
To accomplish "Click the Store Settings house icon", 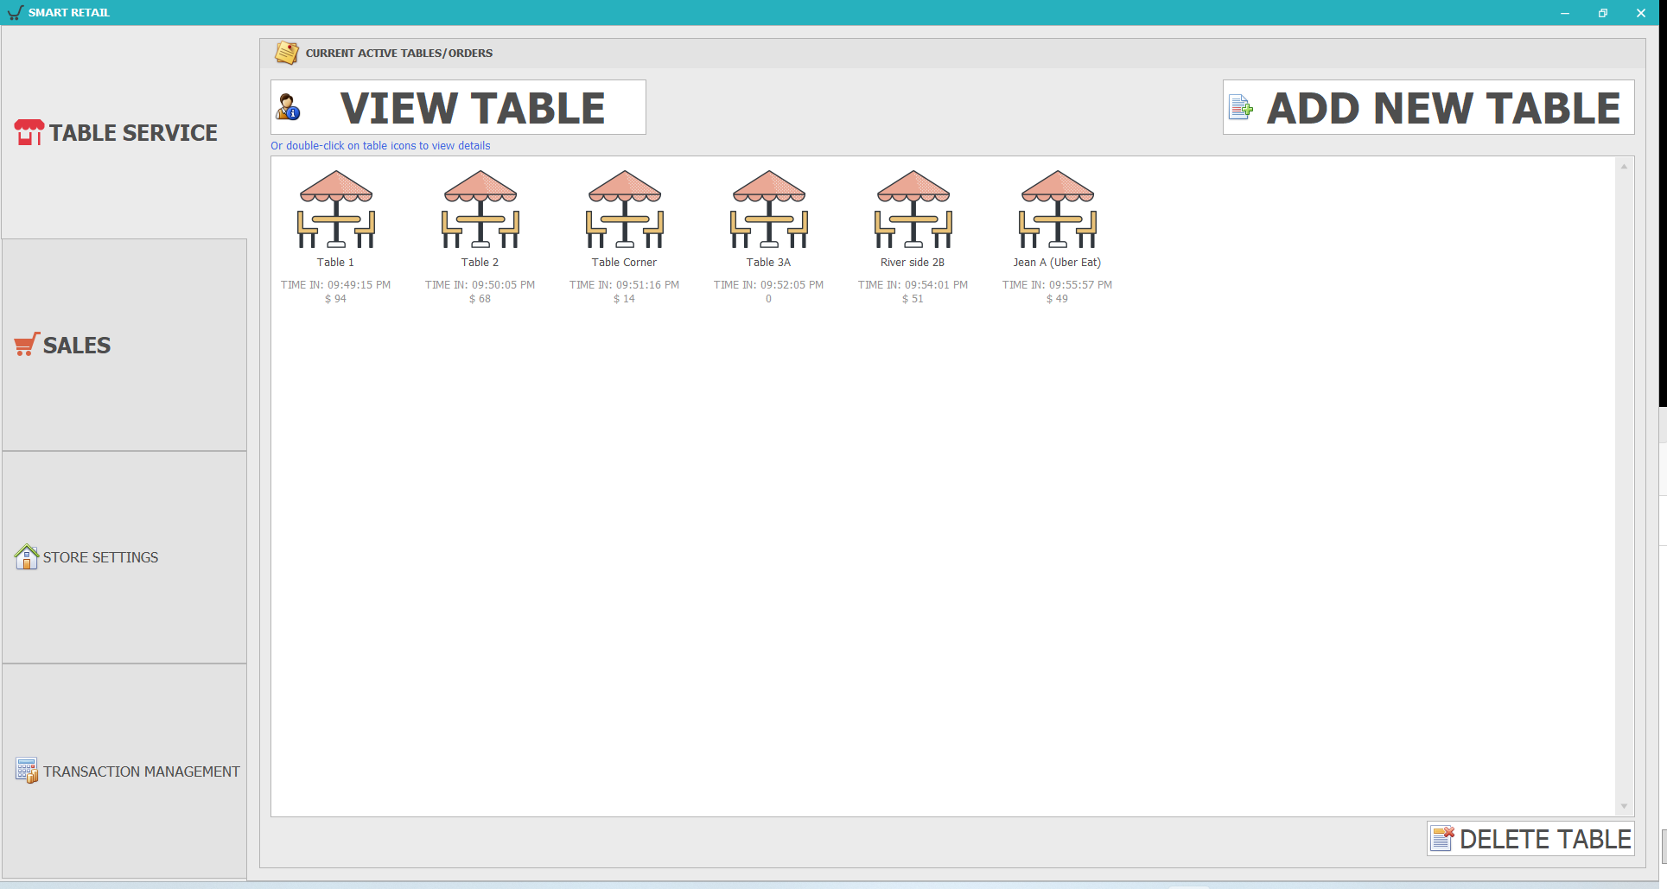I will pyautogui.click(x=25, y=556).
